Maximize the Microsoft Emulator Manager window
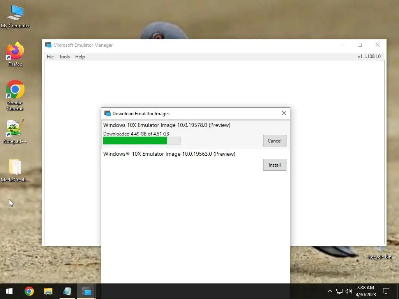Image resolution: width=399 pixels, height=299 pixels. [360, 45]
